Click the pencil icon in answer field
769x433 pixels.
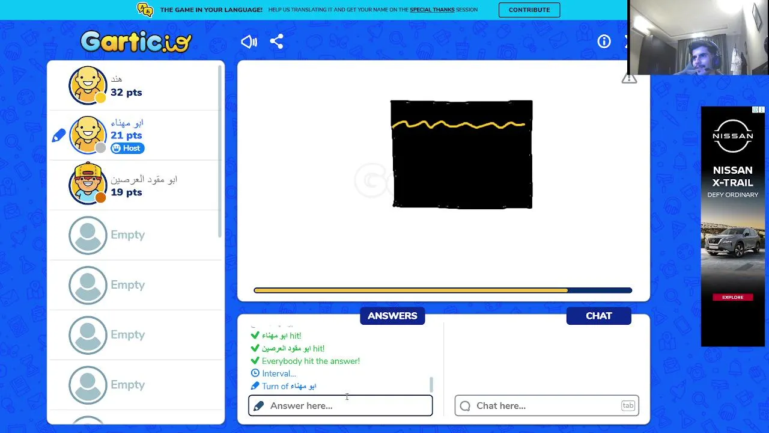click(x=258, y=406)
